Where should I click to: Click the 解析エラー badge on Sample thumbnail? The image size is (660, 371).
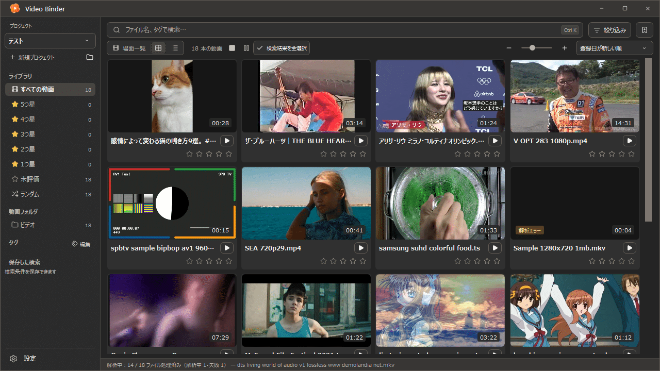[530, 230]
